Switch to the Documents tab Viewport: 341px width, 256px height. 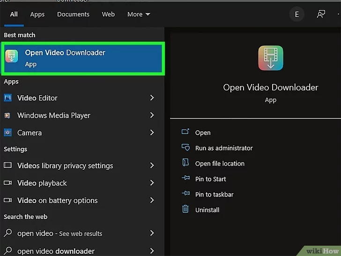click(73, 15)
